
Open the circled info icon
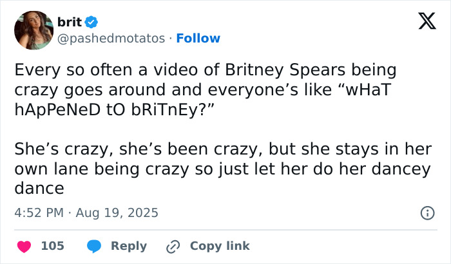pyautogui.click(x=426, y=212)
